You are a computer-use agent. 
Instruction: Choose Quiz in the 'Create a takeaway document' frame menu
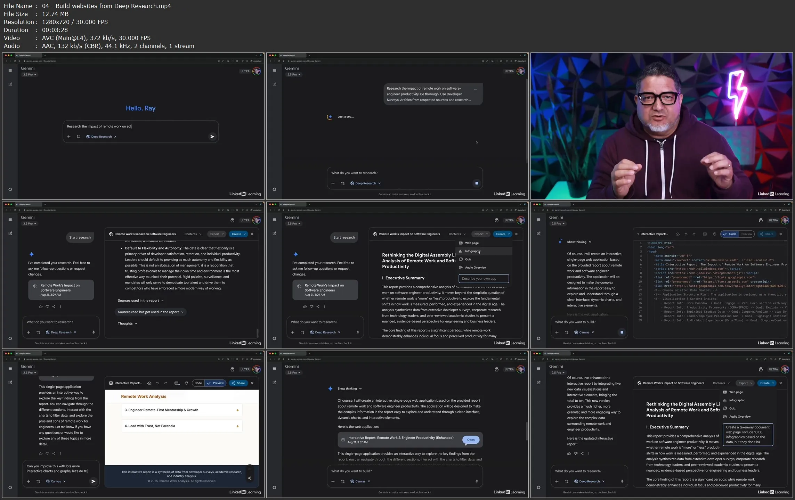click(x=748, y=408)
